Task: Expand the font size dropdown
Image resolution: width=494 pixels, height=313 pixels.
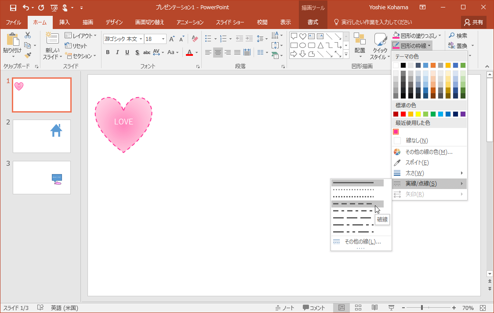Action: pyautogui.click(x=163, y=39)
